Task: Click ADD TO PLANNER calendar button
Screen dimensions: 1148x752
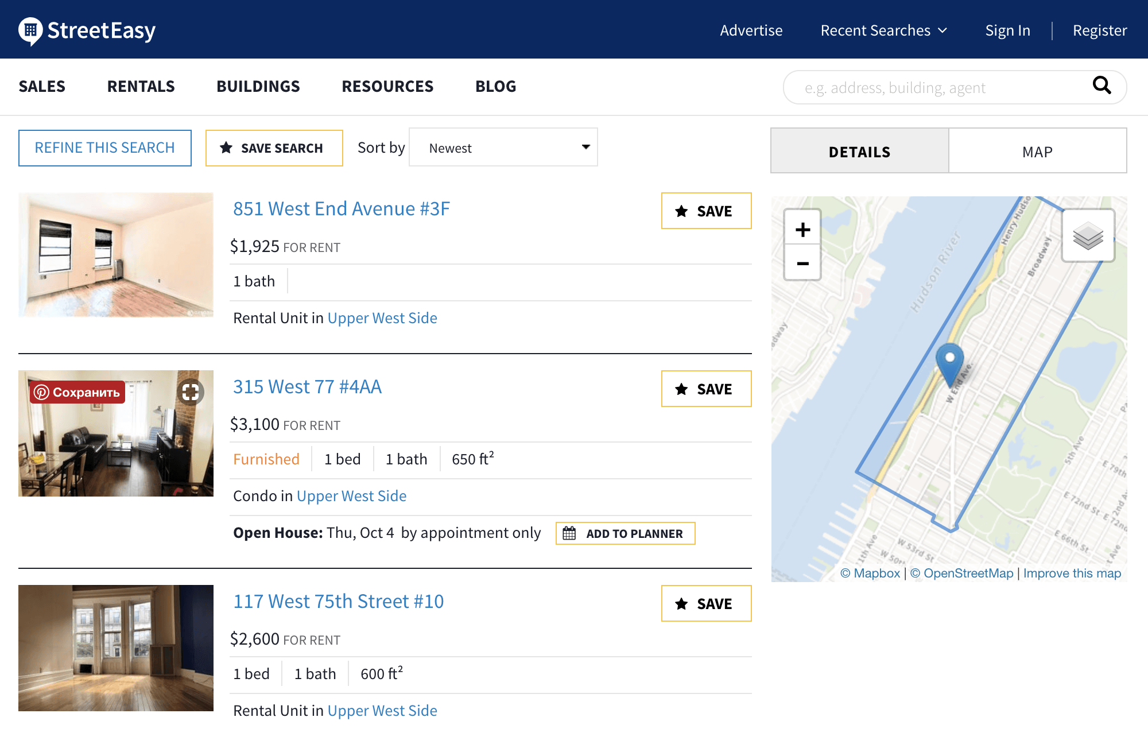Action: click(x=625, y=532)
